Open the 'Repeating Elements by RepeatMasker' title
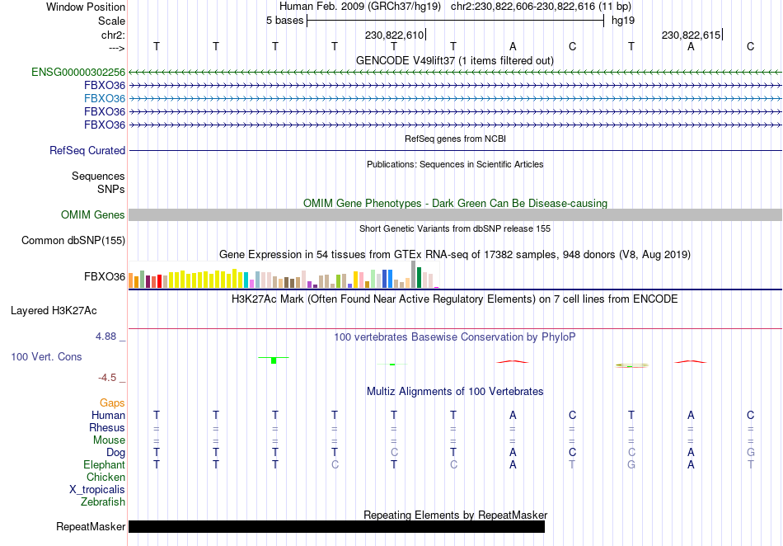The width and height of the screenshot is (783, 546). coord(455,515)
